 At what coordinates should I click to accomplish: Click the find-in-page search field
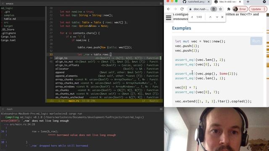pos(192,17)
